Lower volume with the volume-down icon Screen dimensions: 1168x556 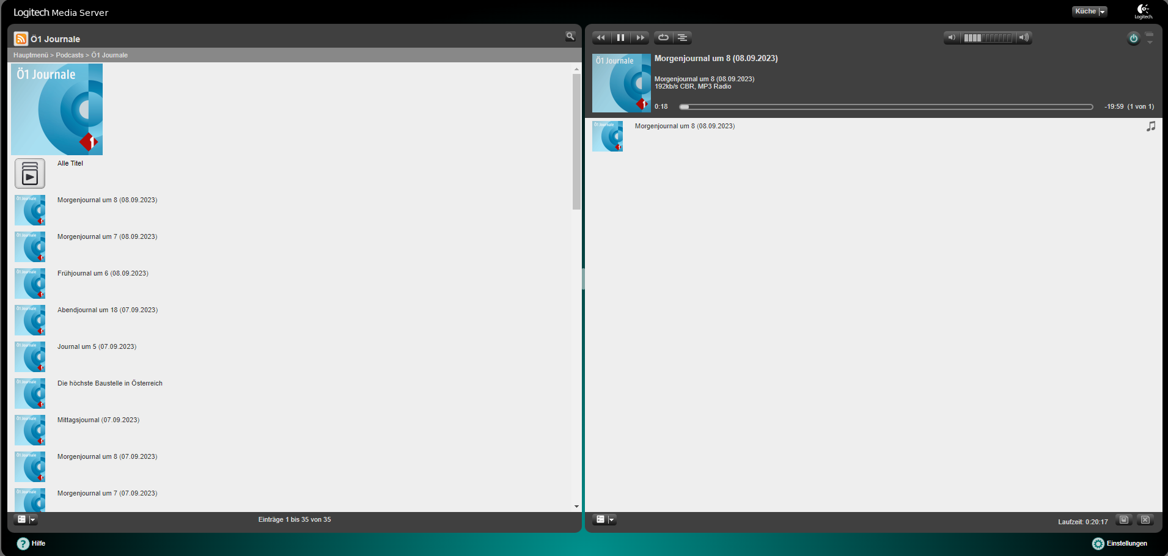click(x=952, y=38)
